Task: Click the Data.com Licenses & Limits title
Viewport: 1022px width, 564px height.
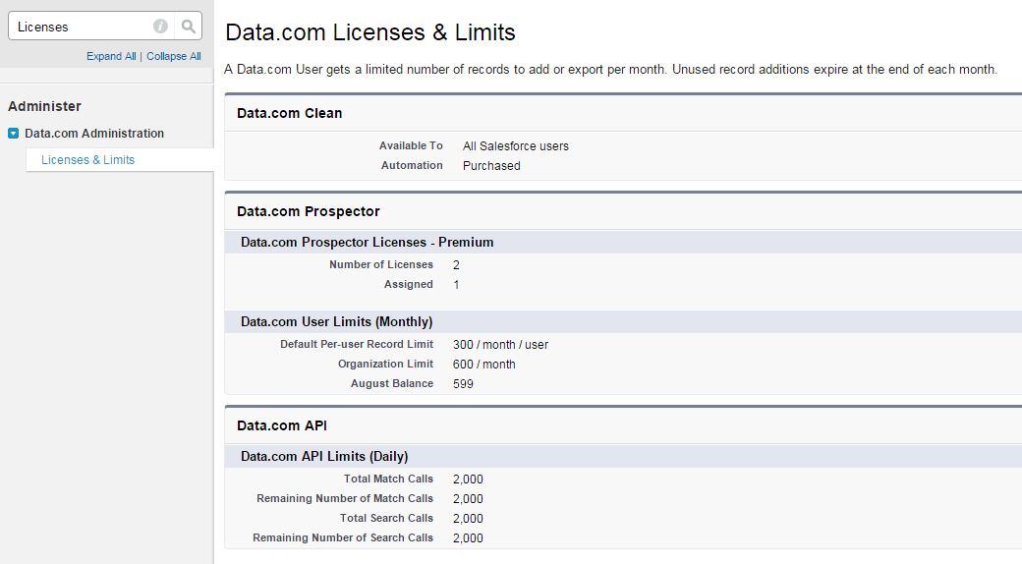Action: [370, 32]
